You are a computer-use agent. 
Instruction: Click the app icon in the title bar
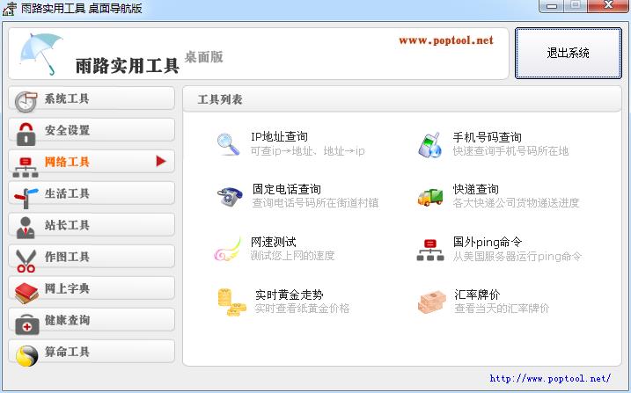coord(10,9)
